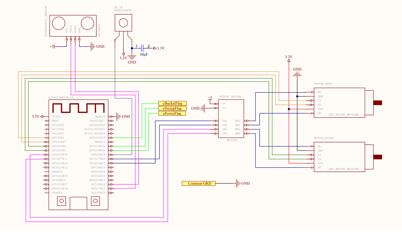The height and width of the screenshot is (232, 402).
Task: Click the ESP32 antenna trace symbol
Action: point(78,108)
